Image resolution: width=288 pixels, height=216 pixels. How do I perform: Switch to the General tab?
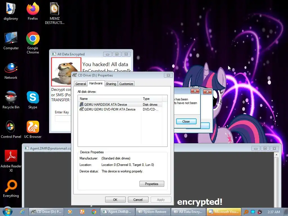(x=80, y=84)
